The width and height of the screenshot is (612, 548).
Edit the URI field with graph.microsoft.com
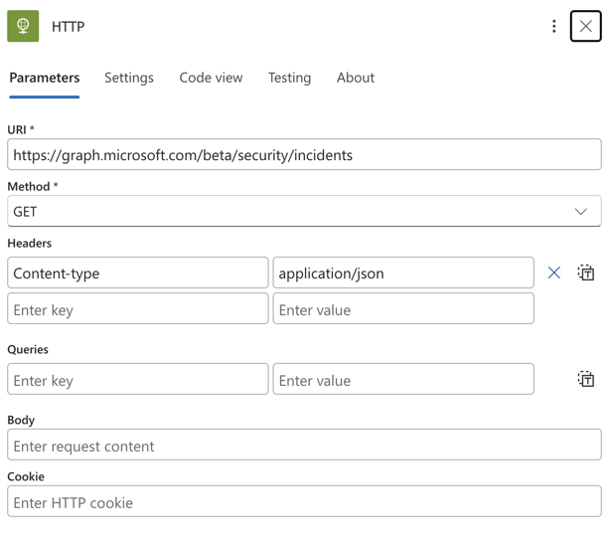(x=304, y=154)
